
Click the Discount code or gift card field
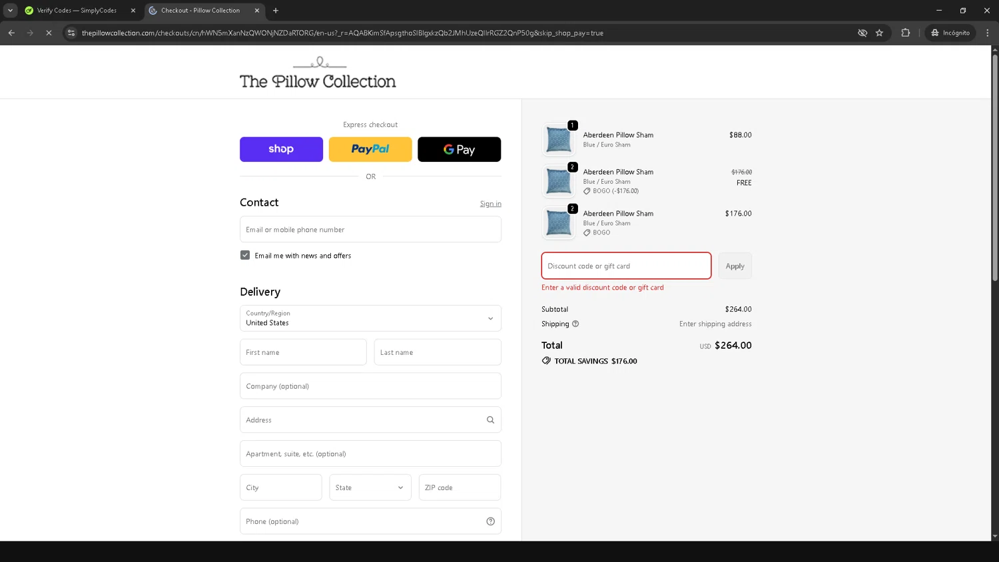click(626, 266)
